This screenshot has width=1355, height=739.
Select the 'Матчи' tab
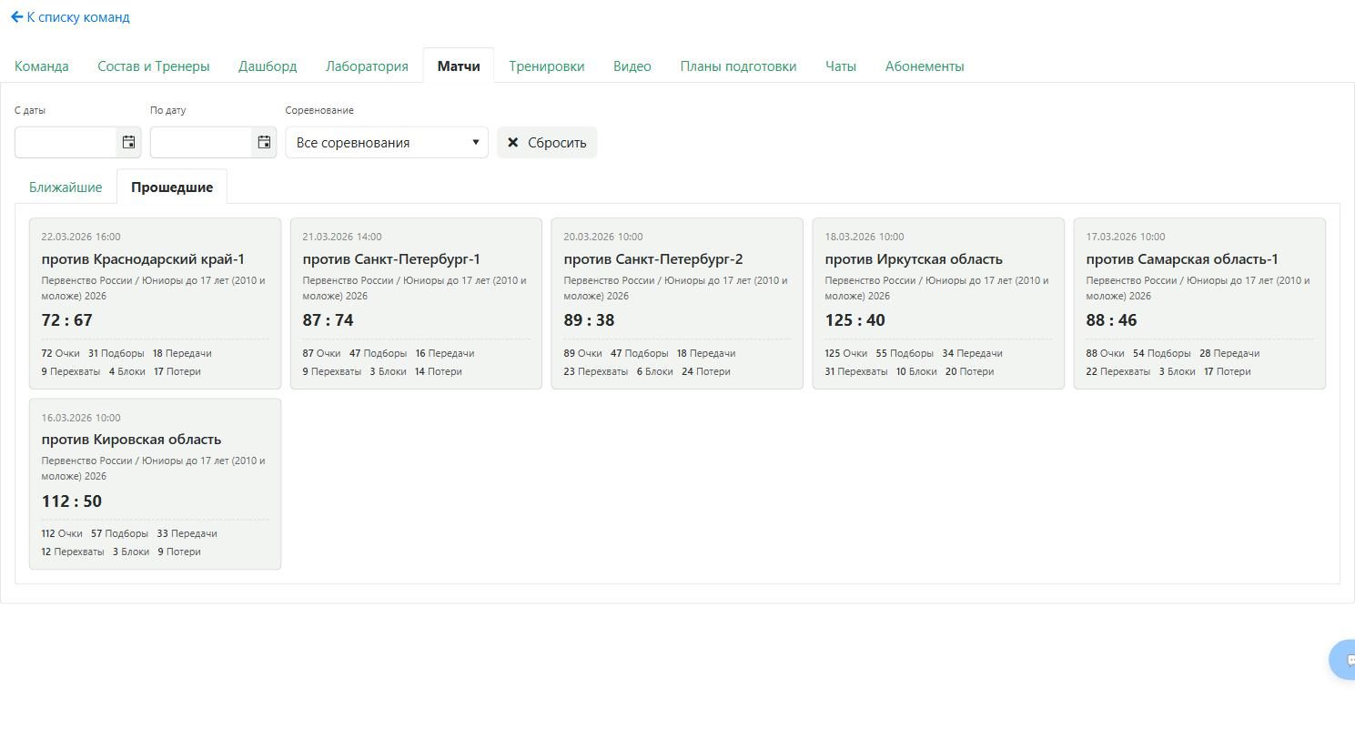click(x=459, y=66)
